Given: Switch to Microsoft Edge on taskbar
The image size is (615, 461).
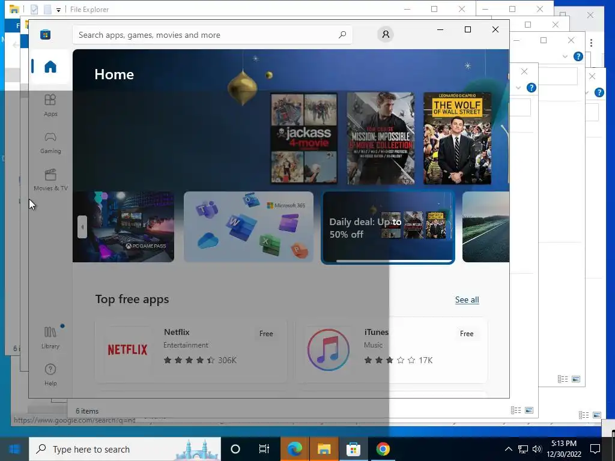Looking at the screenshot, I should (294, 449).
